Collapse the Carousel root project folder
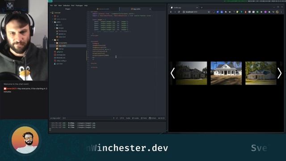Viewport: 286px width, 161px height. [51, 13]
